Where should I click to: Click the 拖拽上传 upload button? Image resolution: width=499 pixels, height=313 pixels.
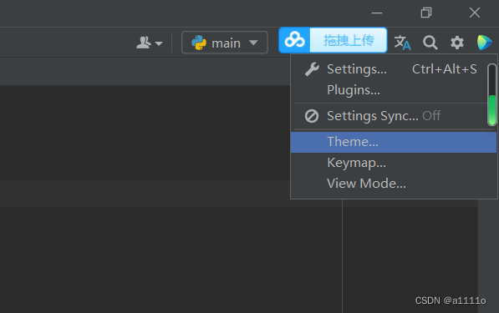[x=349, y=40]
